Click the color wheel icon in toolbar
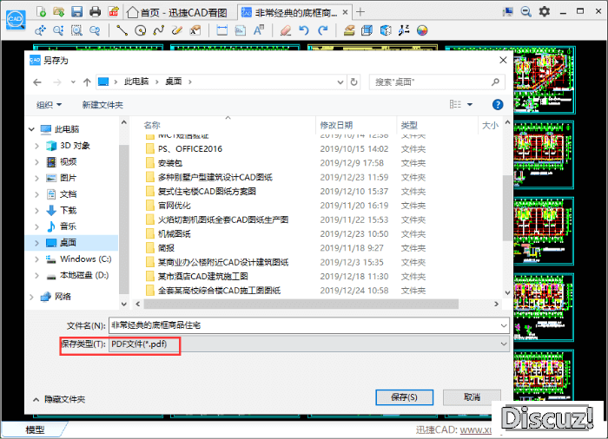The width and height of the screenshot is (608, 439). tap(422, 30)
